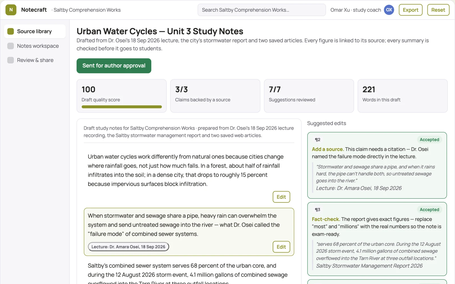
Task: Go to Review & share section
Action: click(x=35, y=60)
